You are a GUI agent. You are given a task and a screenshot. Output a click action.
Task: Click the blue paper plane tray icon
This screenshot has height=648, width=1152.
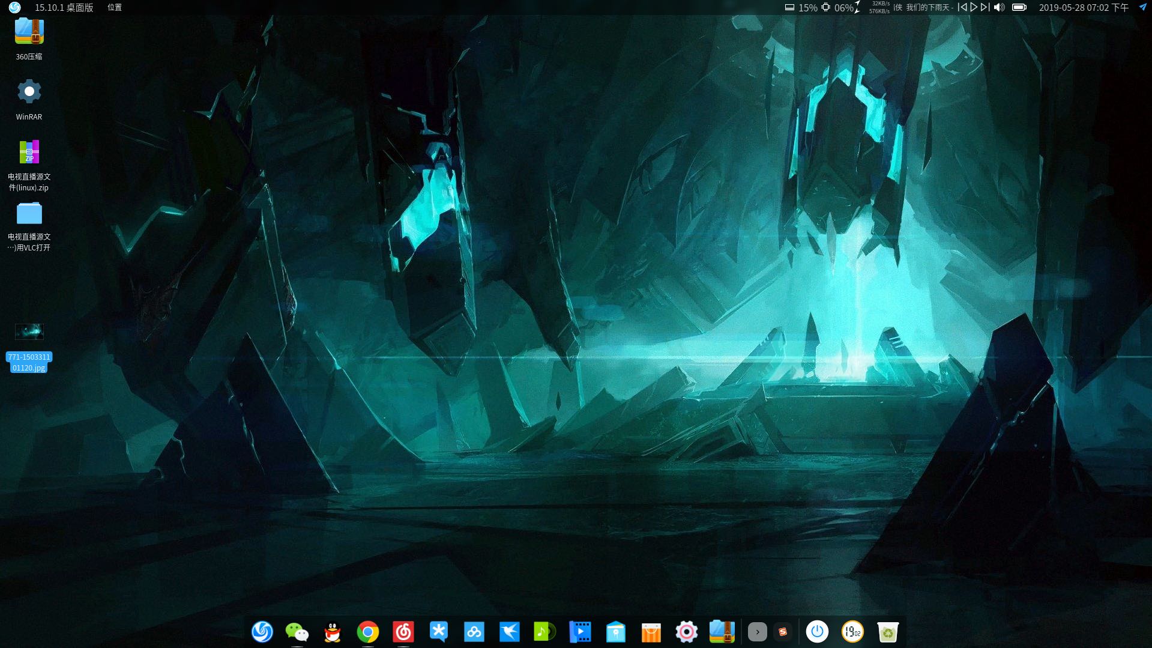coord(1142,7)
